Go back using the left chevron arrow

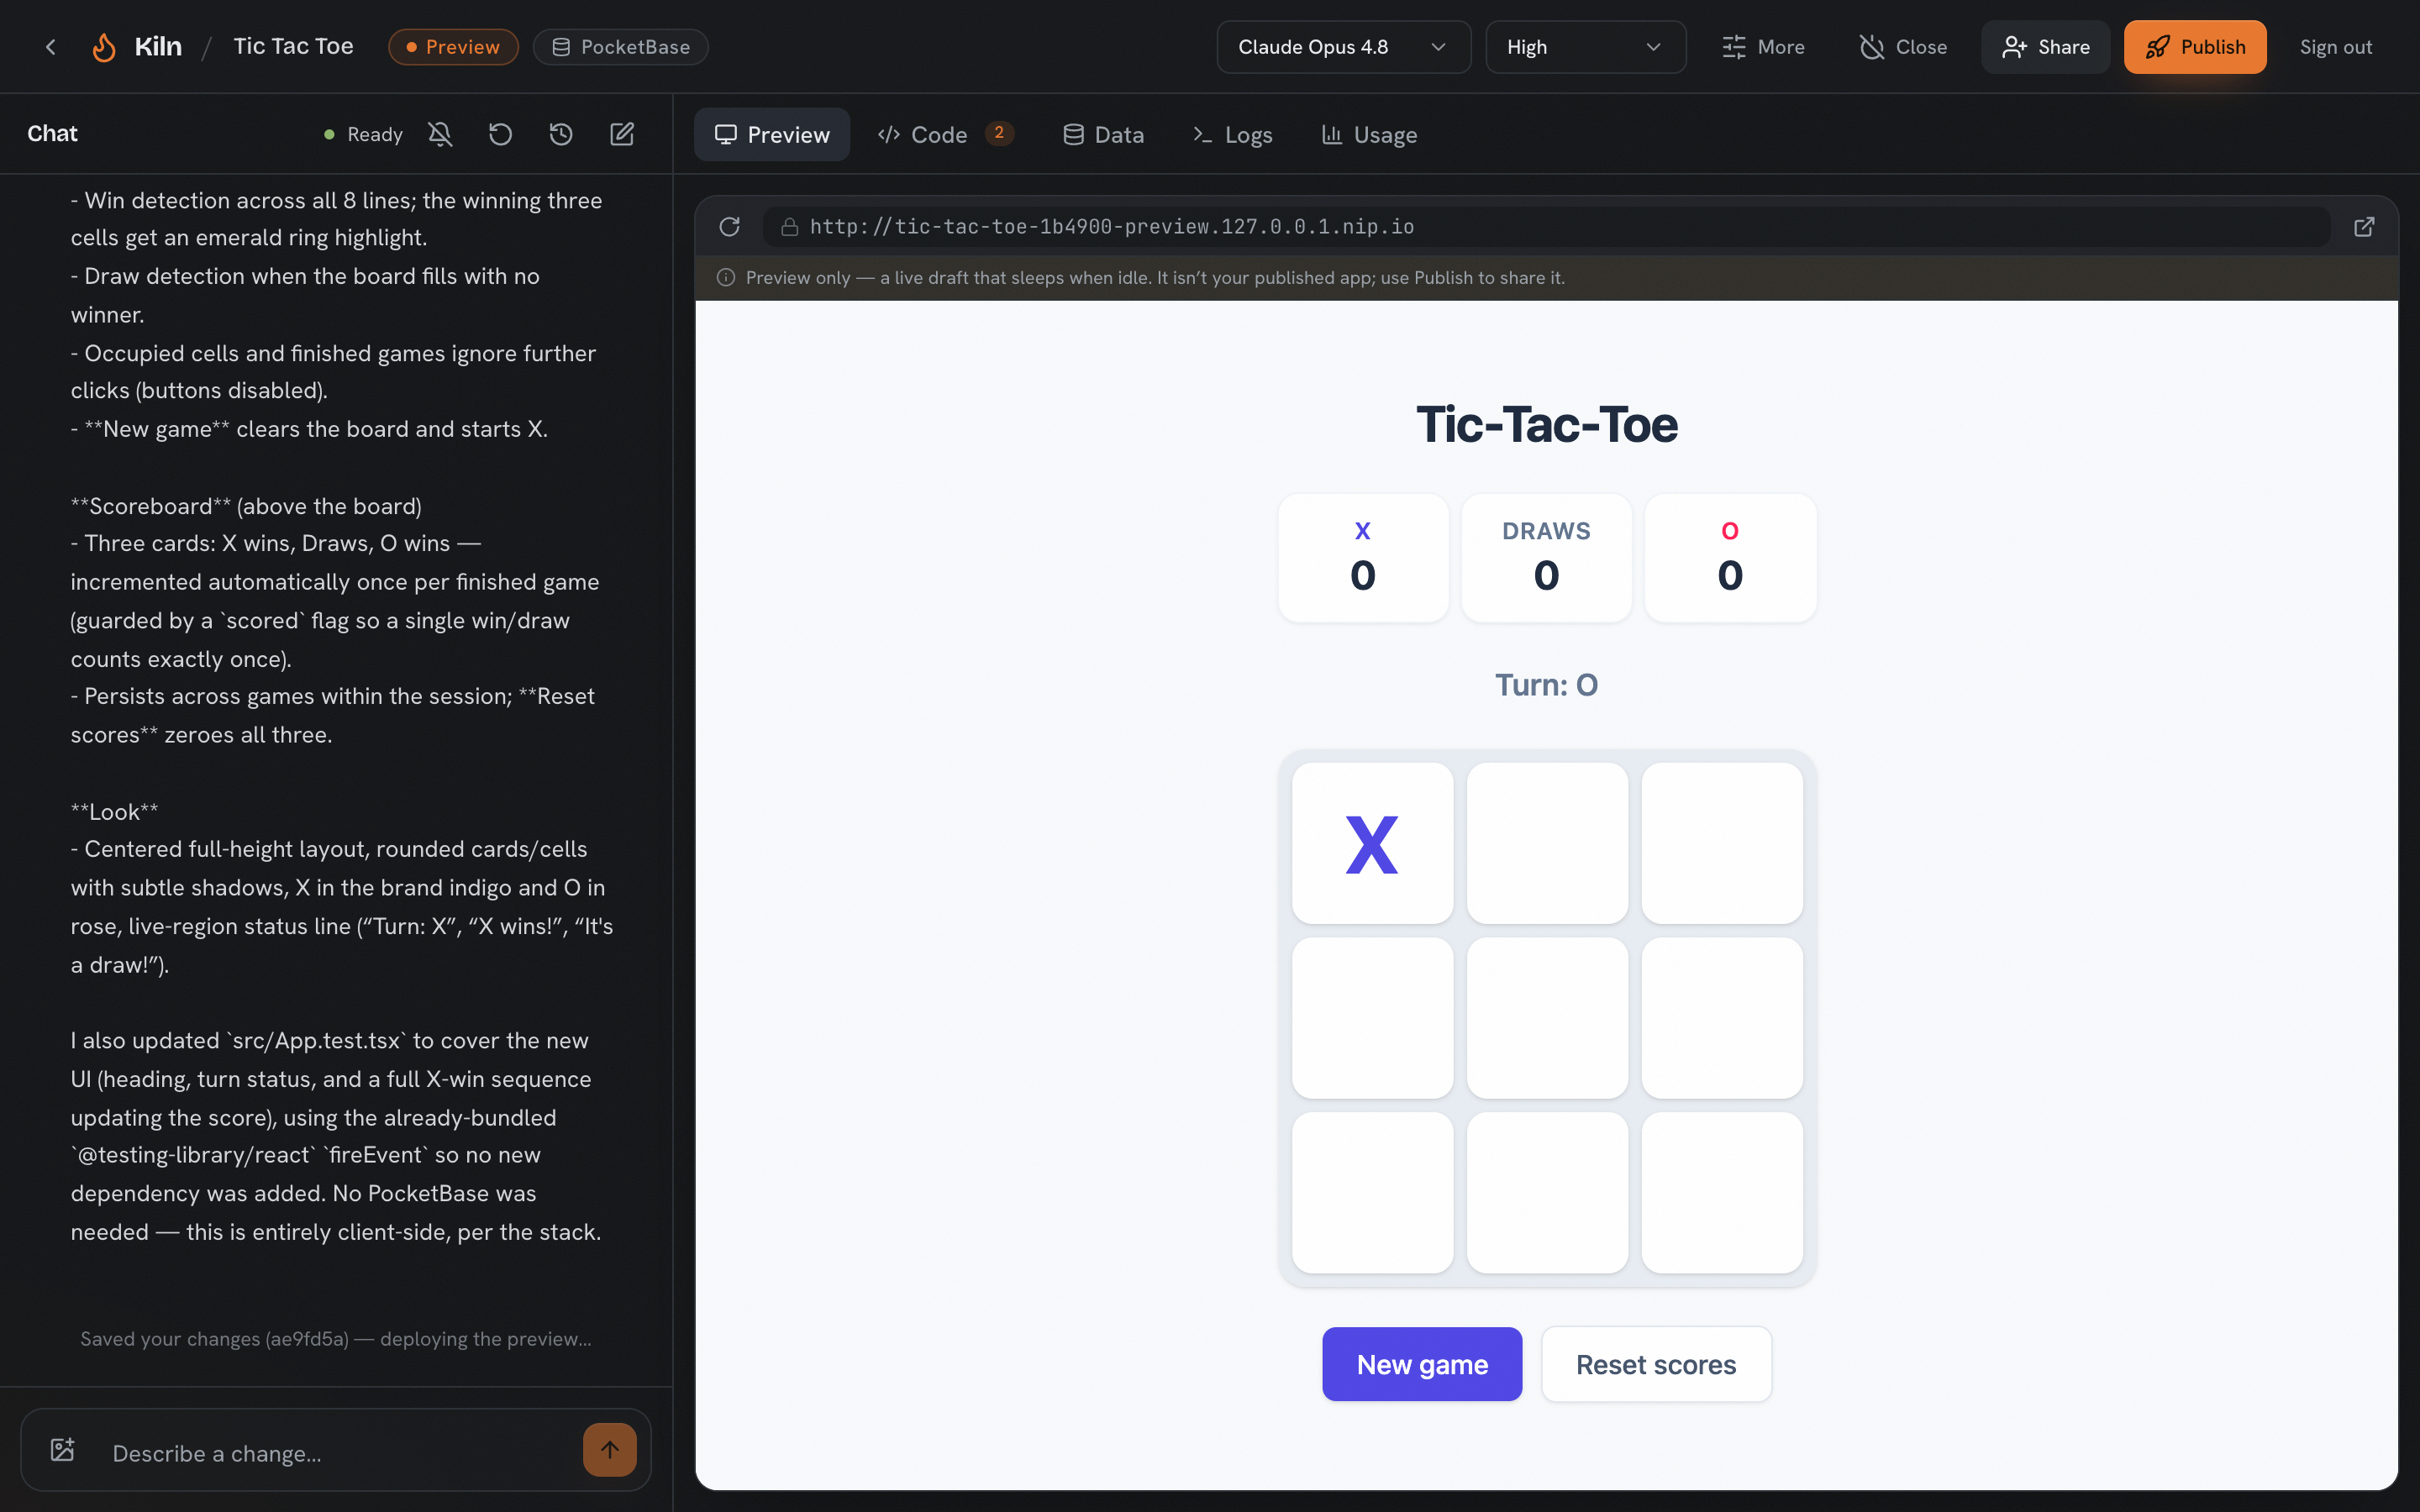[x=51, y=47]
